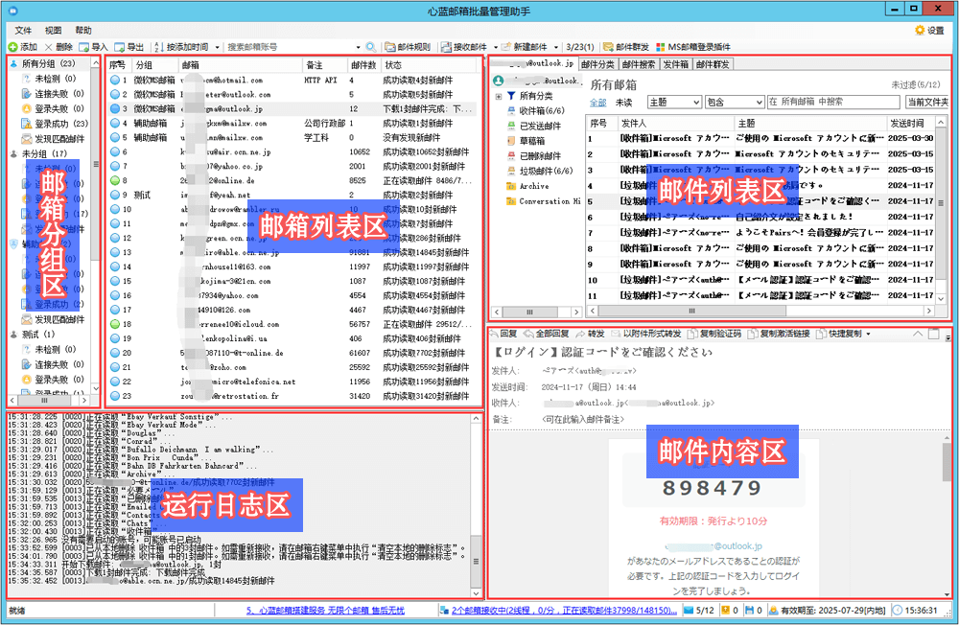Click the 删除 delete X icon

(x=48, y=47)
